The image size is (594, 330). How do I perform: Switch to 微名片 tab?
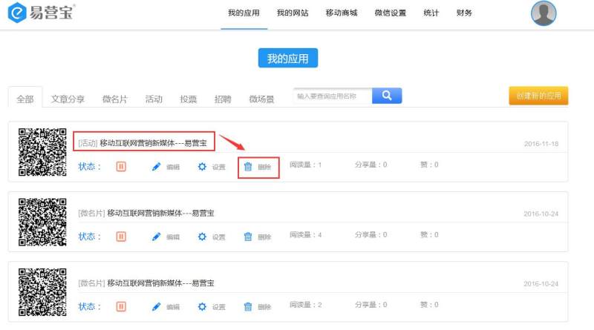(x=115, y=99)
